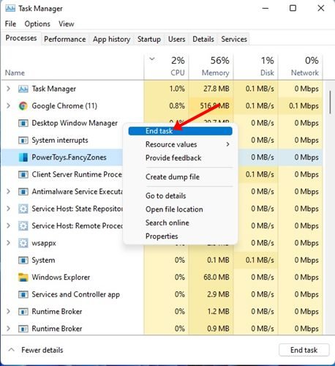Expand the first Runtime Broker entry
This screenshot has height=366, width=335.
(8, 311)
